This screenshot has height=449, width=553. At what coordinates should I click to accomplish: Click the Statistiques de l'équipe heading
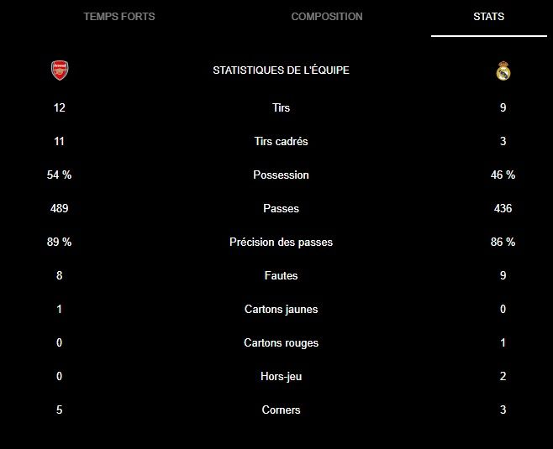[x=281, y=70]
